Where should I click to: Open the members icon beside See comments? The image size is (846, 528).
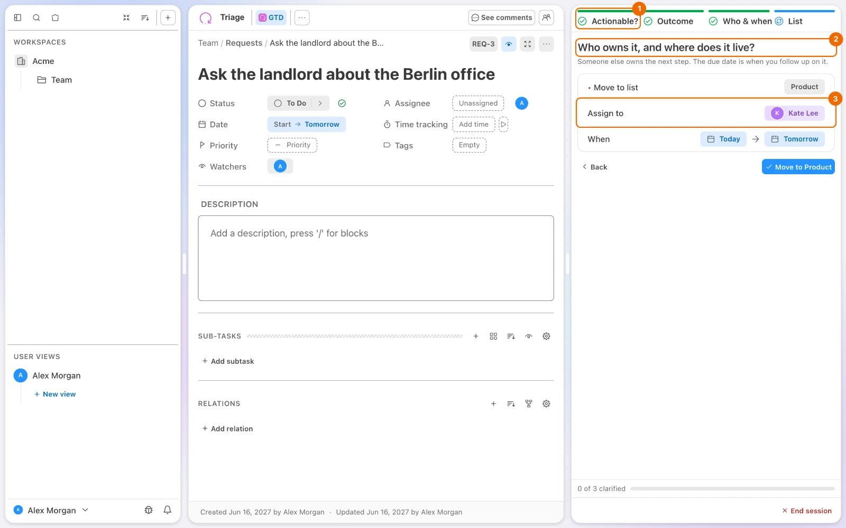(x=546, y=17)
